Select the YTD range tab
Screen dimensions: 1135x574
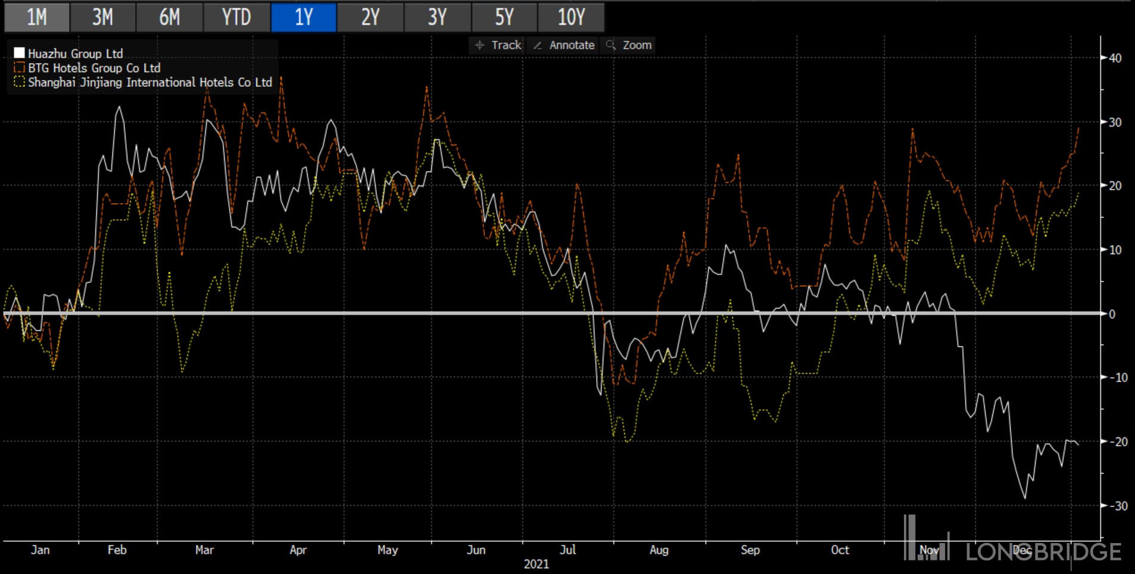click(x=236, y=17)
